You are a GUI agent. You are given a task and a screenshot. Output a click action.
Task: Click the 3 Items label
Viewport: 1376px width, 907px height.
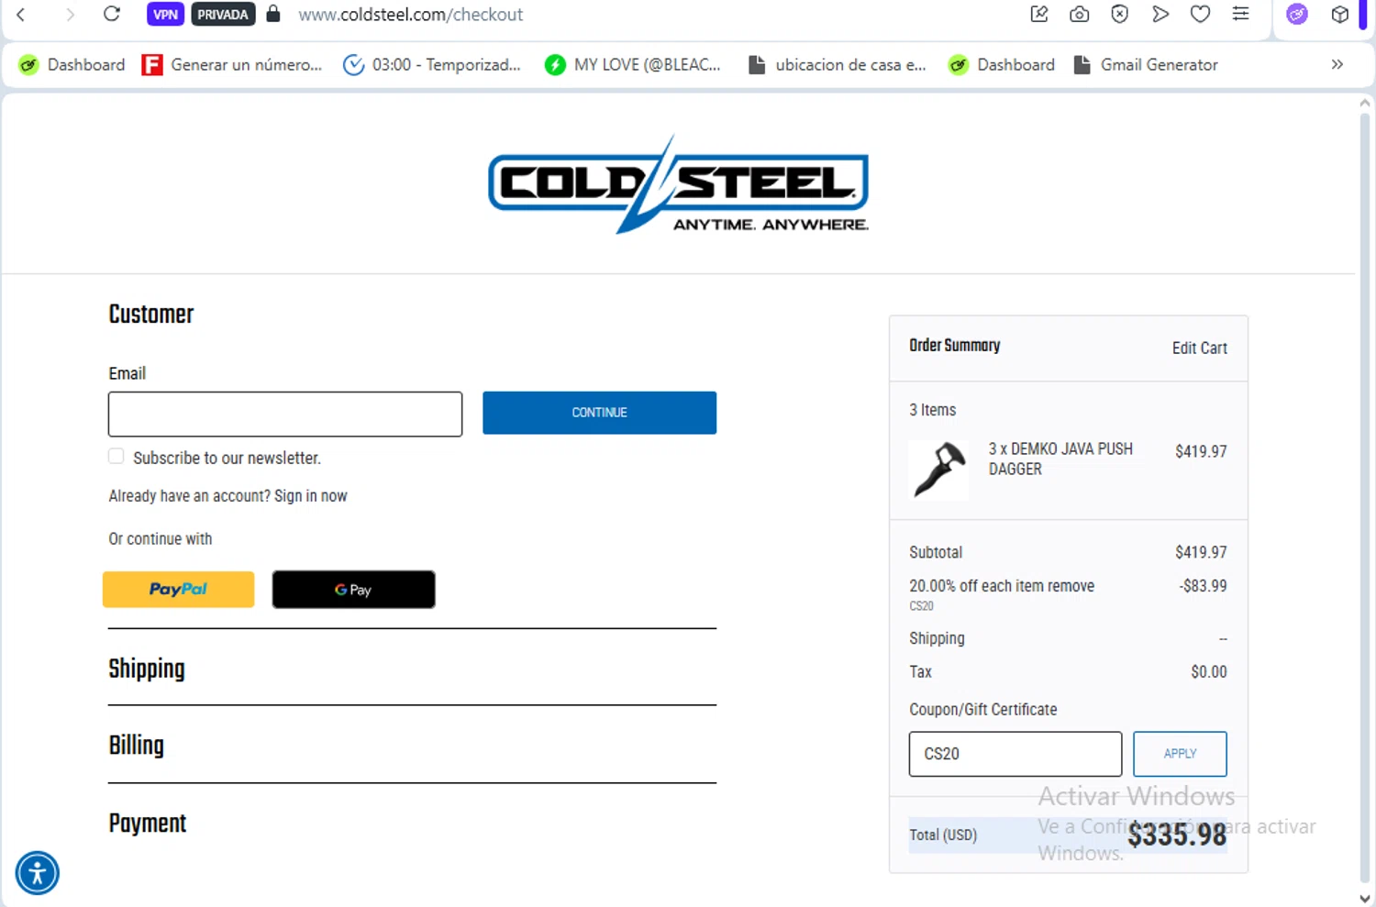(x=932, y=410)
